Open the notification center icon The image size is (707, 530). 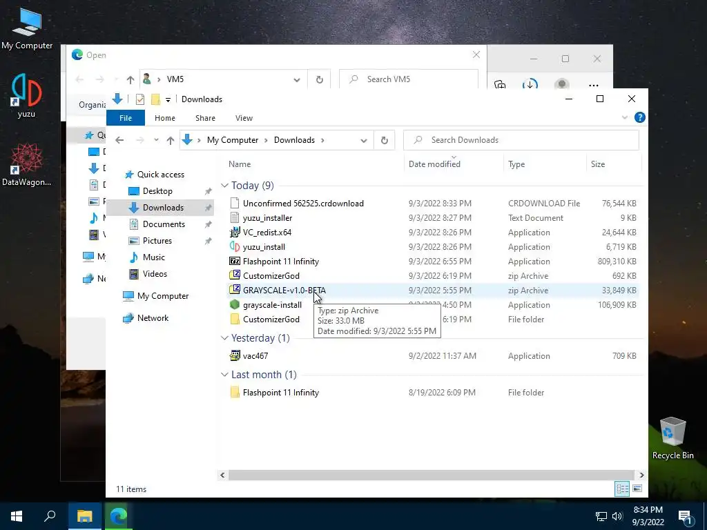(685, 516)
